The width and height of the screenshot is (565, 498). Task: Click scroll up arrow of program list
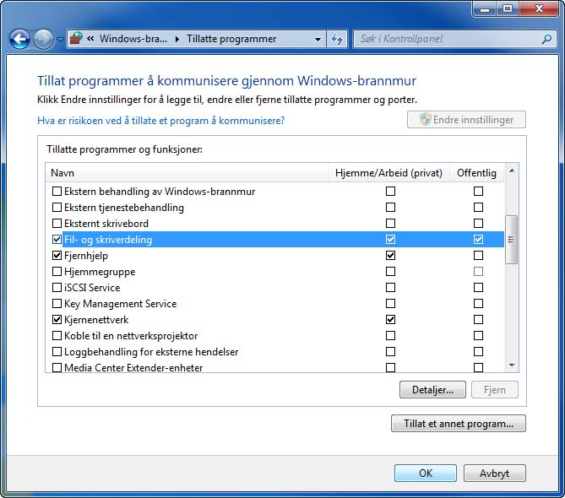(511, 171)
